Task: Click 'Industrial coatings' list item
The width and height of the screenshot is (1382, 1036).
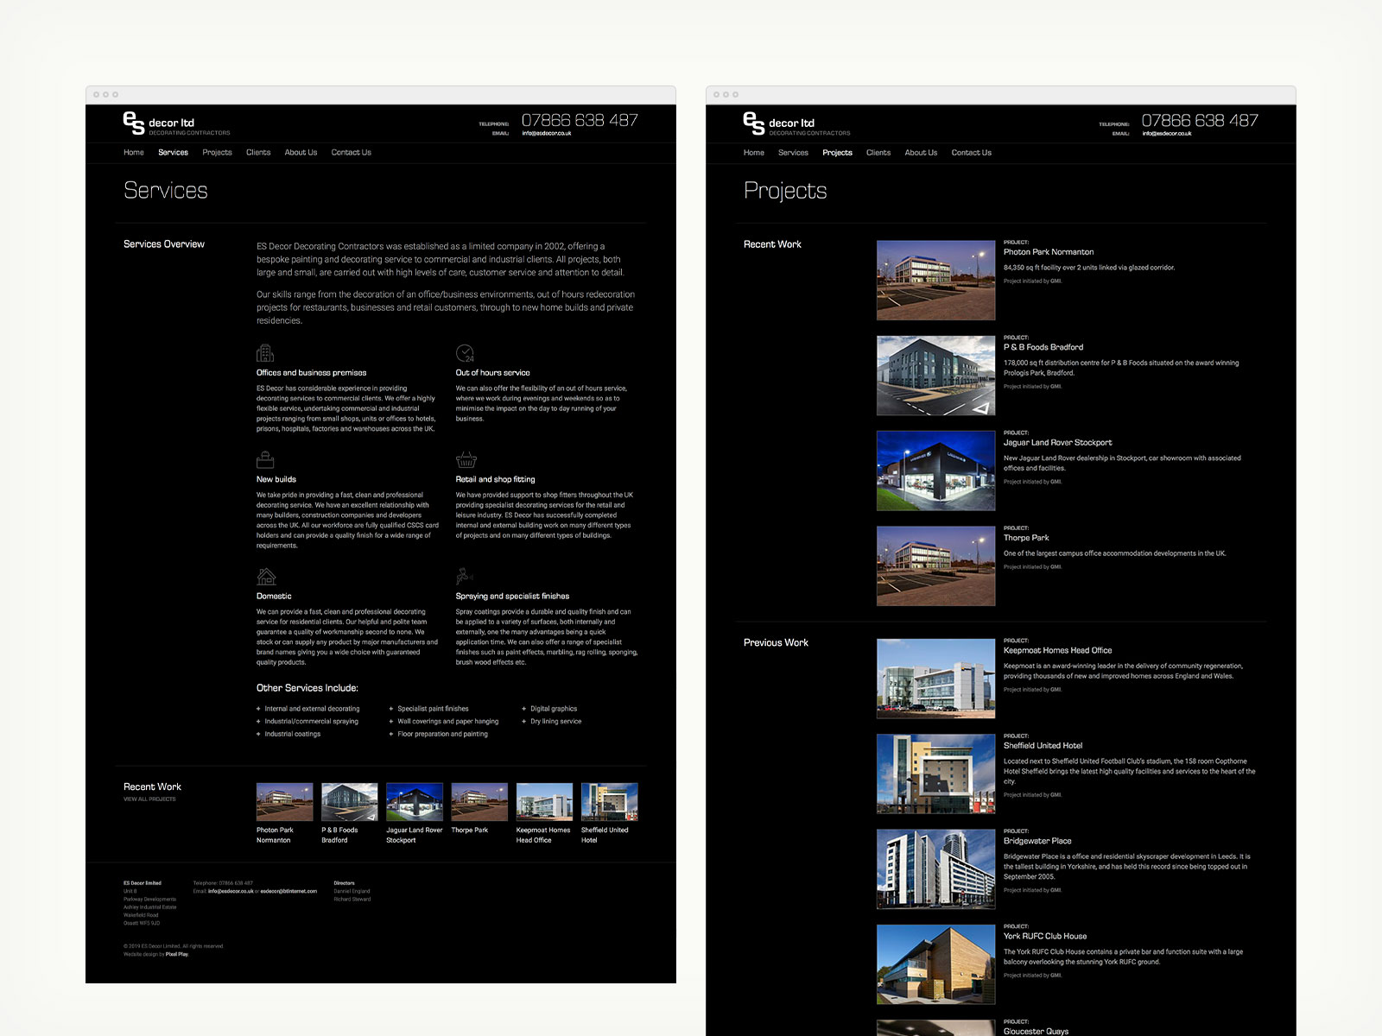Action: click(292, 735)
